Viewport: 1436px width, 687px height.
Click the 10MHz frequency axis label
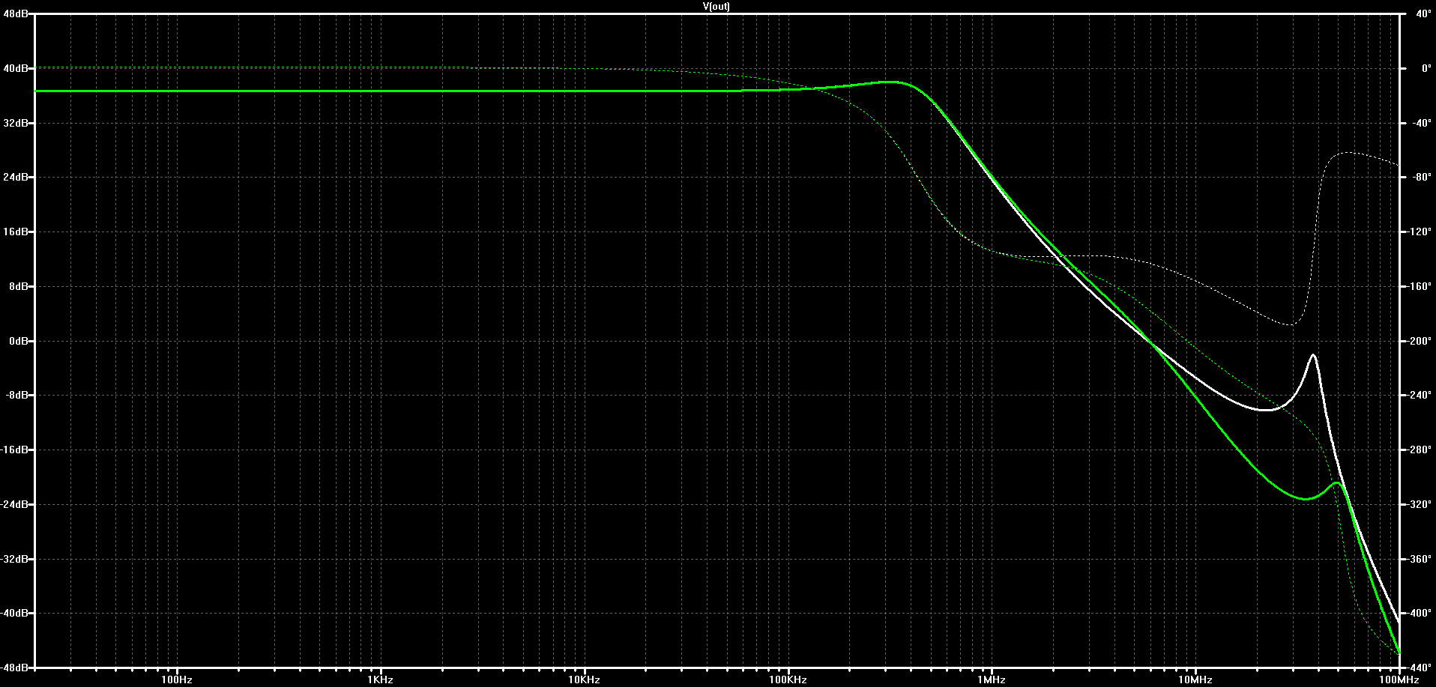[x=1195, y=680]
